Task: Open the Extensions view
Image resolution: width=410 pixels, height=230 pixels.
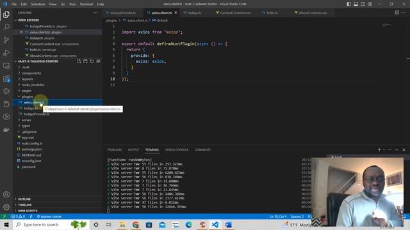Action: point(6,78)
